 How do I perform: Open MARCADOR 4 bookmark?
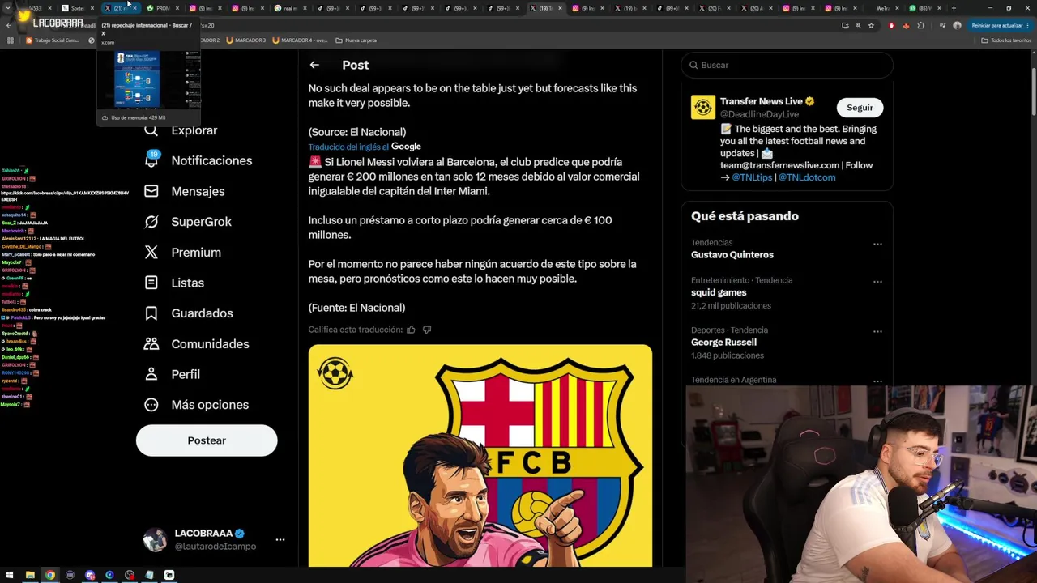(x=300, y=40)
